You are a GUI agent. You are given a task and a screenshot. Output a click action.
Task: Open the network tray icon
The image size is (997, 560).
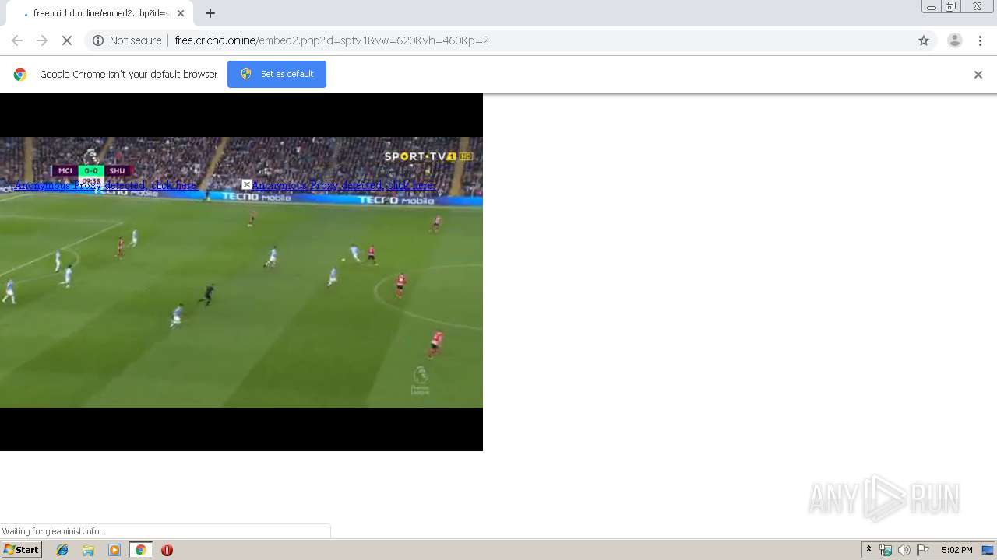886,550
